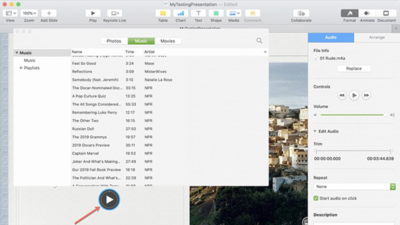
Task: Open the Zoom percentage dropdown
Action: pyautogui.click(x=29, y=13)
